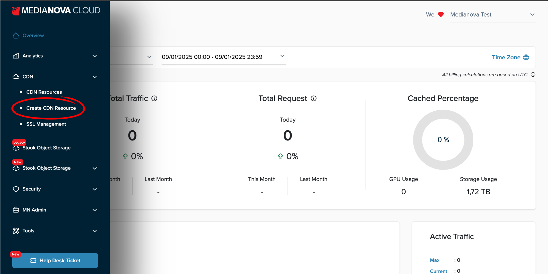
Task: Collapse the CDN menu chevron
Action: coord(94,77)
